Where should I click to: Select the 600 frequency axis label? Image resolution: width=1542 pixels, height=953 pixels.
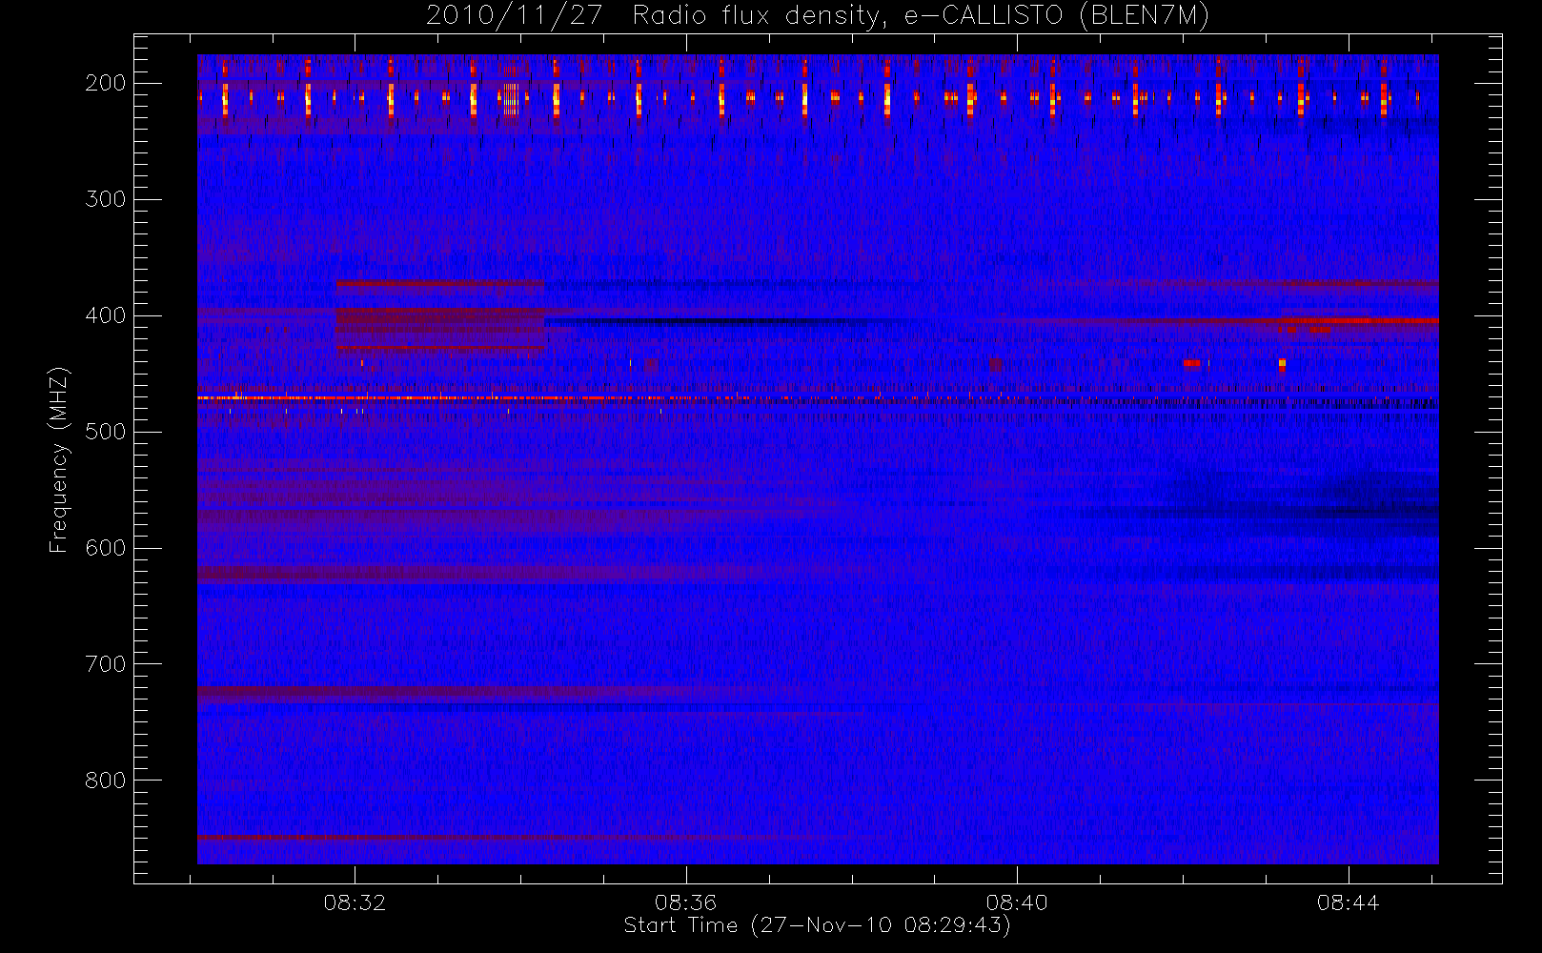105,548
